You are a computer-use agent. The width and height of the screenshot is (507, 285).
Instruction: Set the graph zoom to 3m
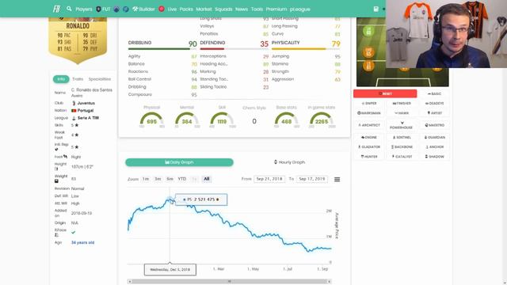pos(158,179)
